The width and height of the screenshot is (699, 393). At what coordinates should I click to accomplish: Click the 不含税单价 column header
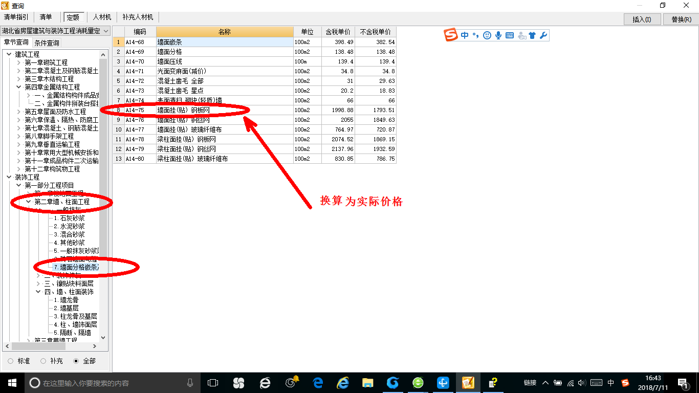tap(376, 32)
